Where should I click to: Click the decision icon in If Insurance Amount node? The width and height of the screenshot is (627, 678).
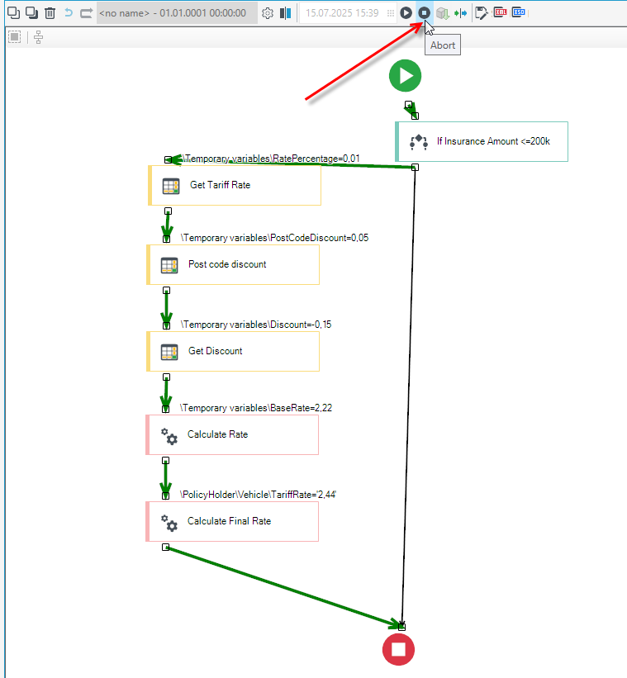(x=419, y=142)
